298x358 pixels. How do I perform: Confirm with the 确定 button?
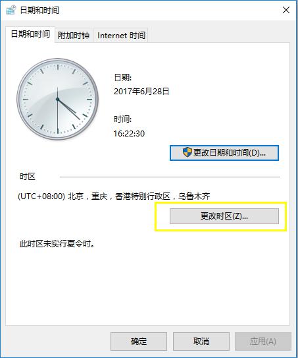[139, 342]
